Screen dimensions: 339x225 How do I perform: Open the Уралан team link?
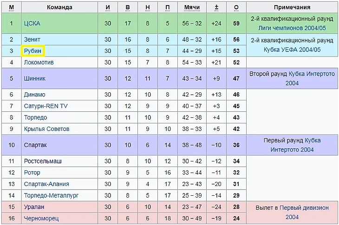(x=33, y=207)
